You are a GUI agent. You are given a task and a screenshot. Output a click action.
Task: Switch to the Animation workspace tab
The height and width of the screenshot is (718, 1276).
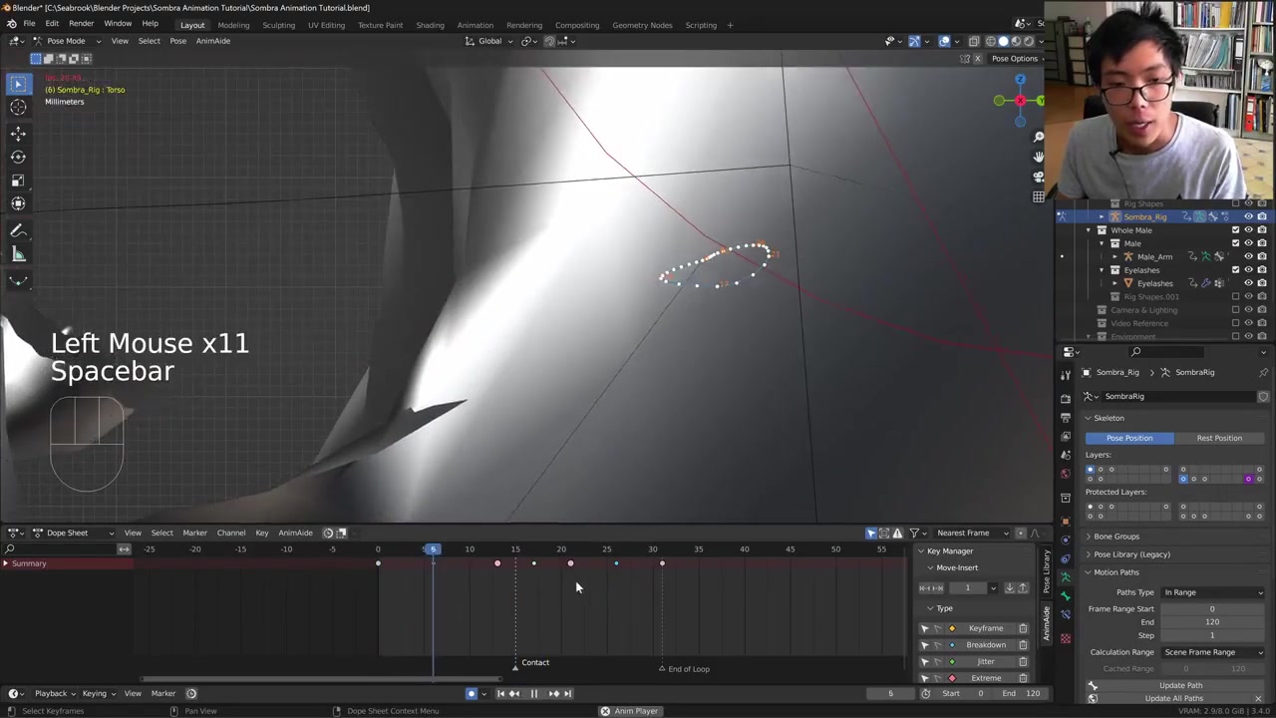pyautogui.click(x=475, y=25)
